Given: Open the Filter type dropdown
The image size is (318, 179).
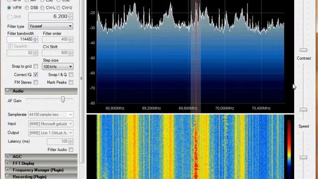Looking at the screenshot, I should 51,26.
